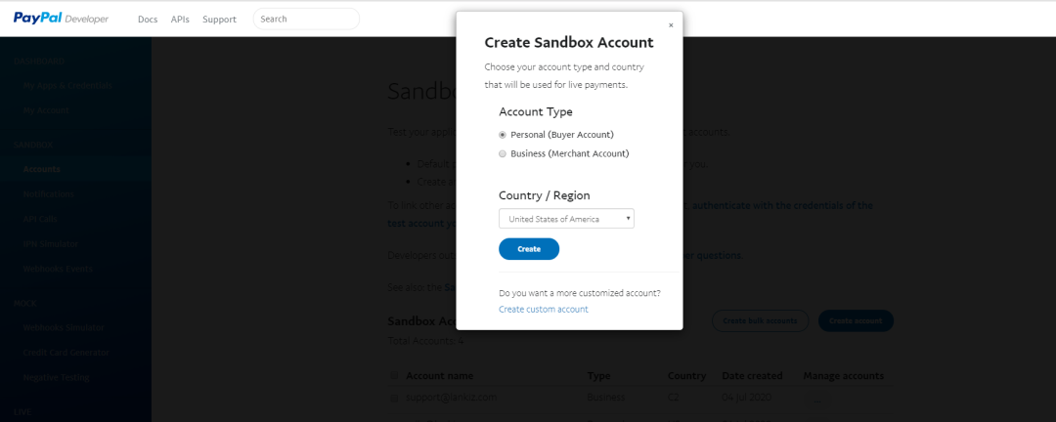Click the blue Create button
Screen dimensions: 1056x422
pyautogui.click(x=529, y=249)
